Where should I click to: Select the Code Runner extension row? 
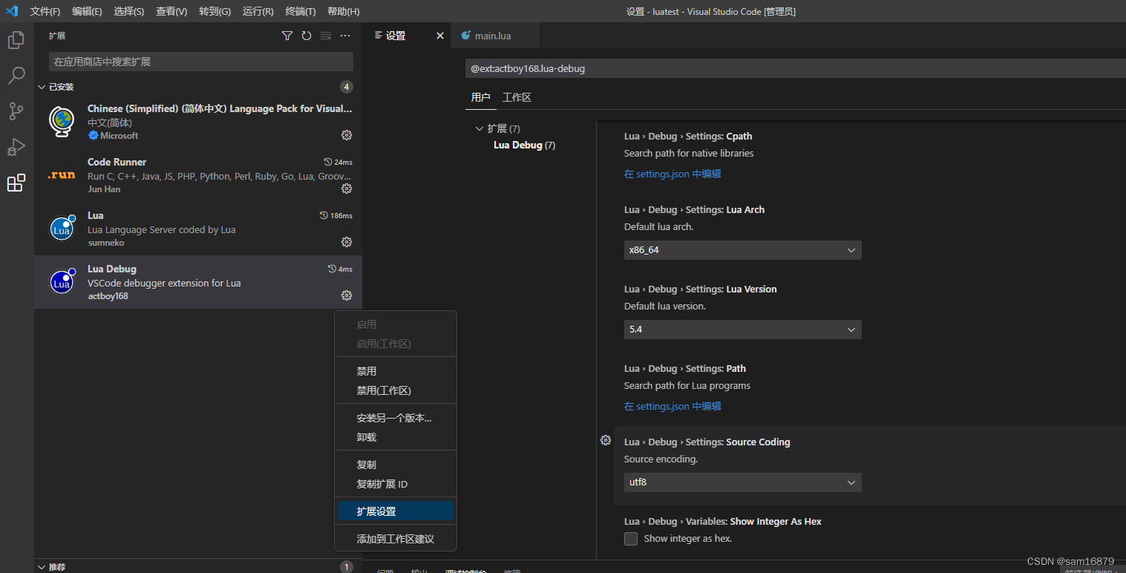click(x=198, y=175)
